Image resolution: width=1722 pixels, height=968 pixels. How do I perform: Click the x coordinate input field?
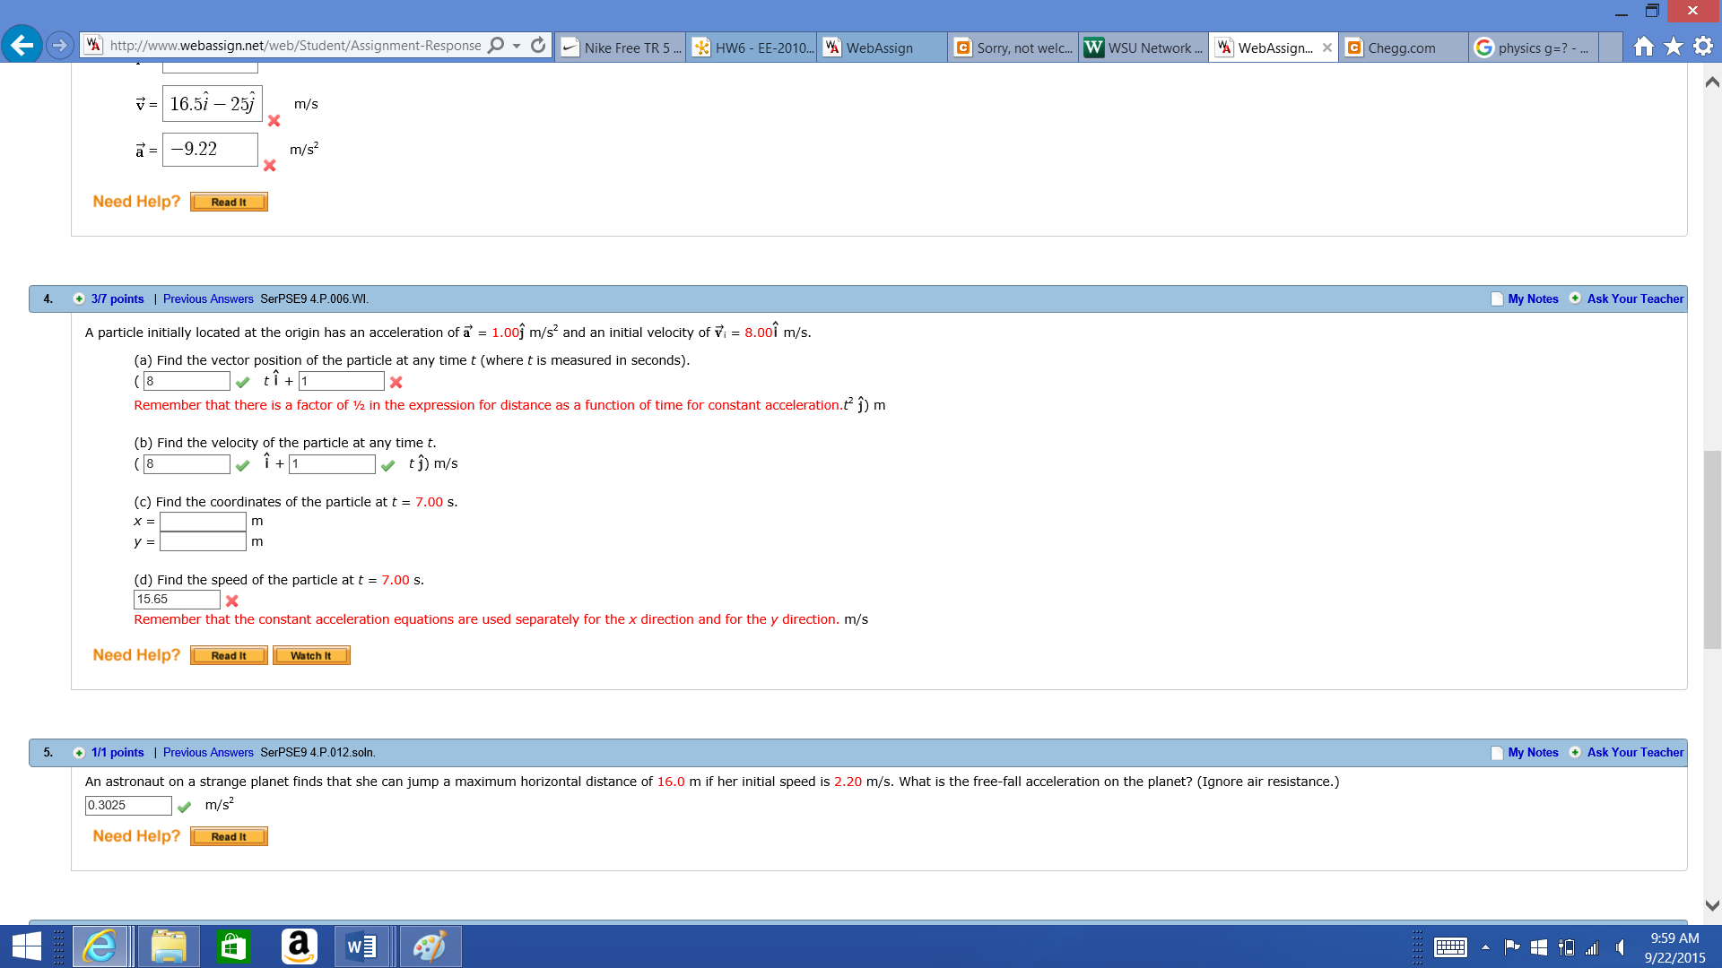point(203,522)
